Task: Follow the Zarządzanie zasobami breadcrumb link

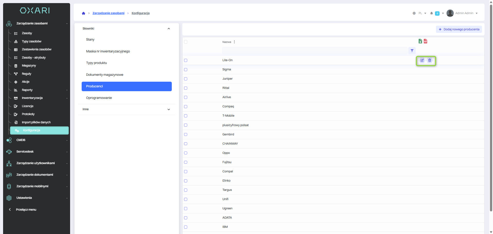Action: tap(108, 13)
